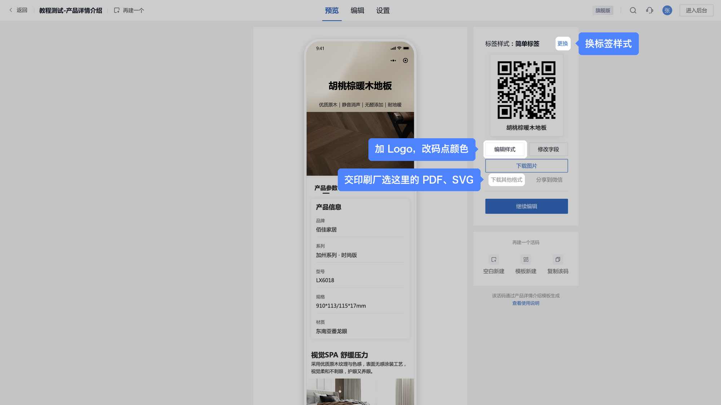Screen dimensions: 721x405
Task: Open the search magnifier icon
Action: [633, 10]
